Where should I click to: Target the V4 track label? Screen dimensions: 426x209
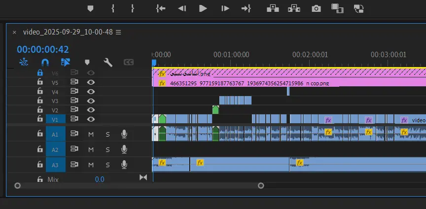click(55, 92)
